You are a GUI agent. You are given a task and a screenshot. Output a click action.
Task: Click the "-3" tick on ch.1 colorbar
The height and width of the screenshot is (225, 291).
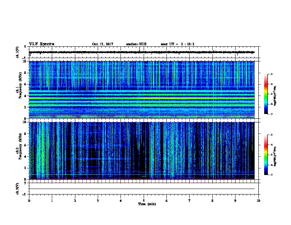click(x=271, y=74)
